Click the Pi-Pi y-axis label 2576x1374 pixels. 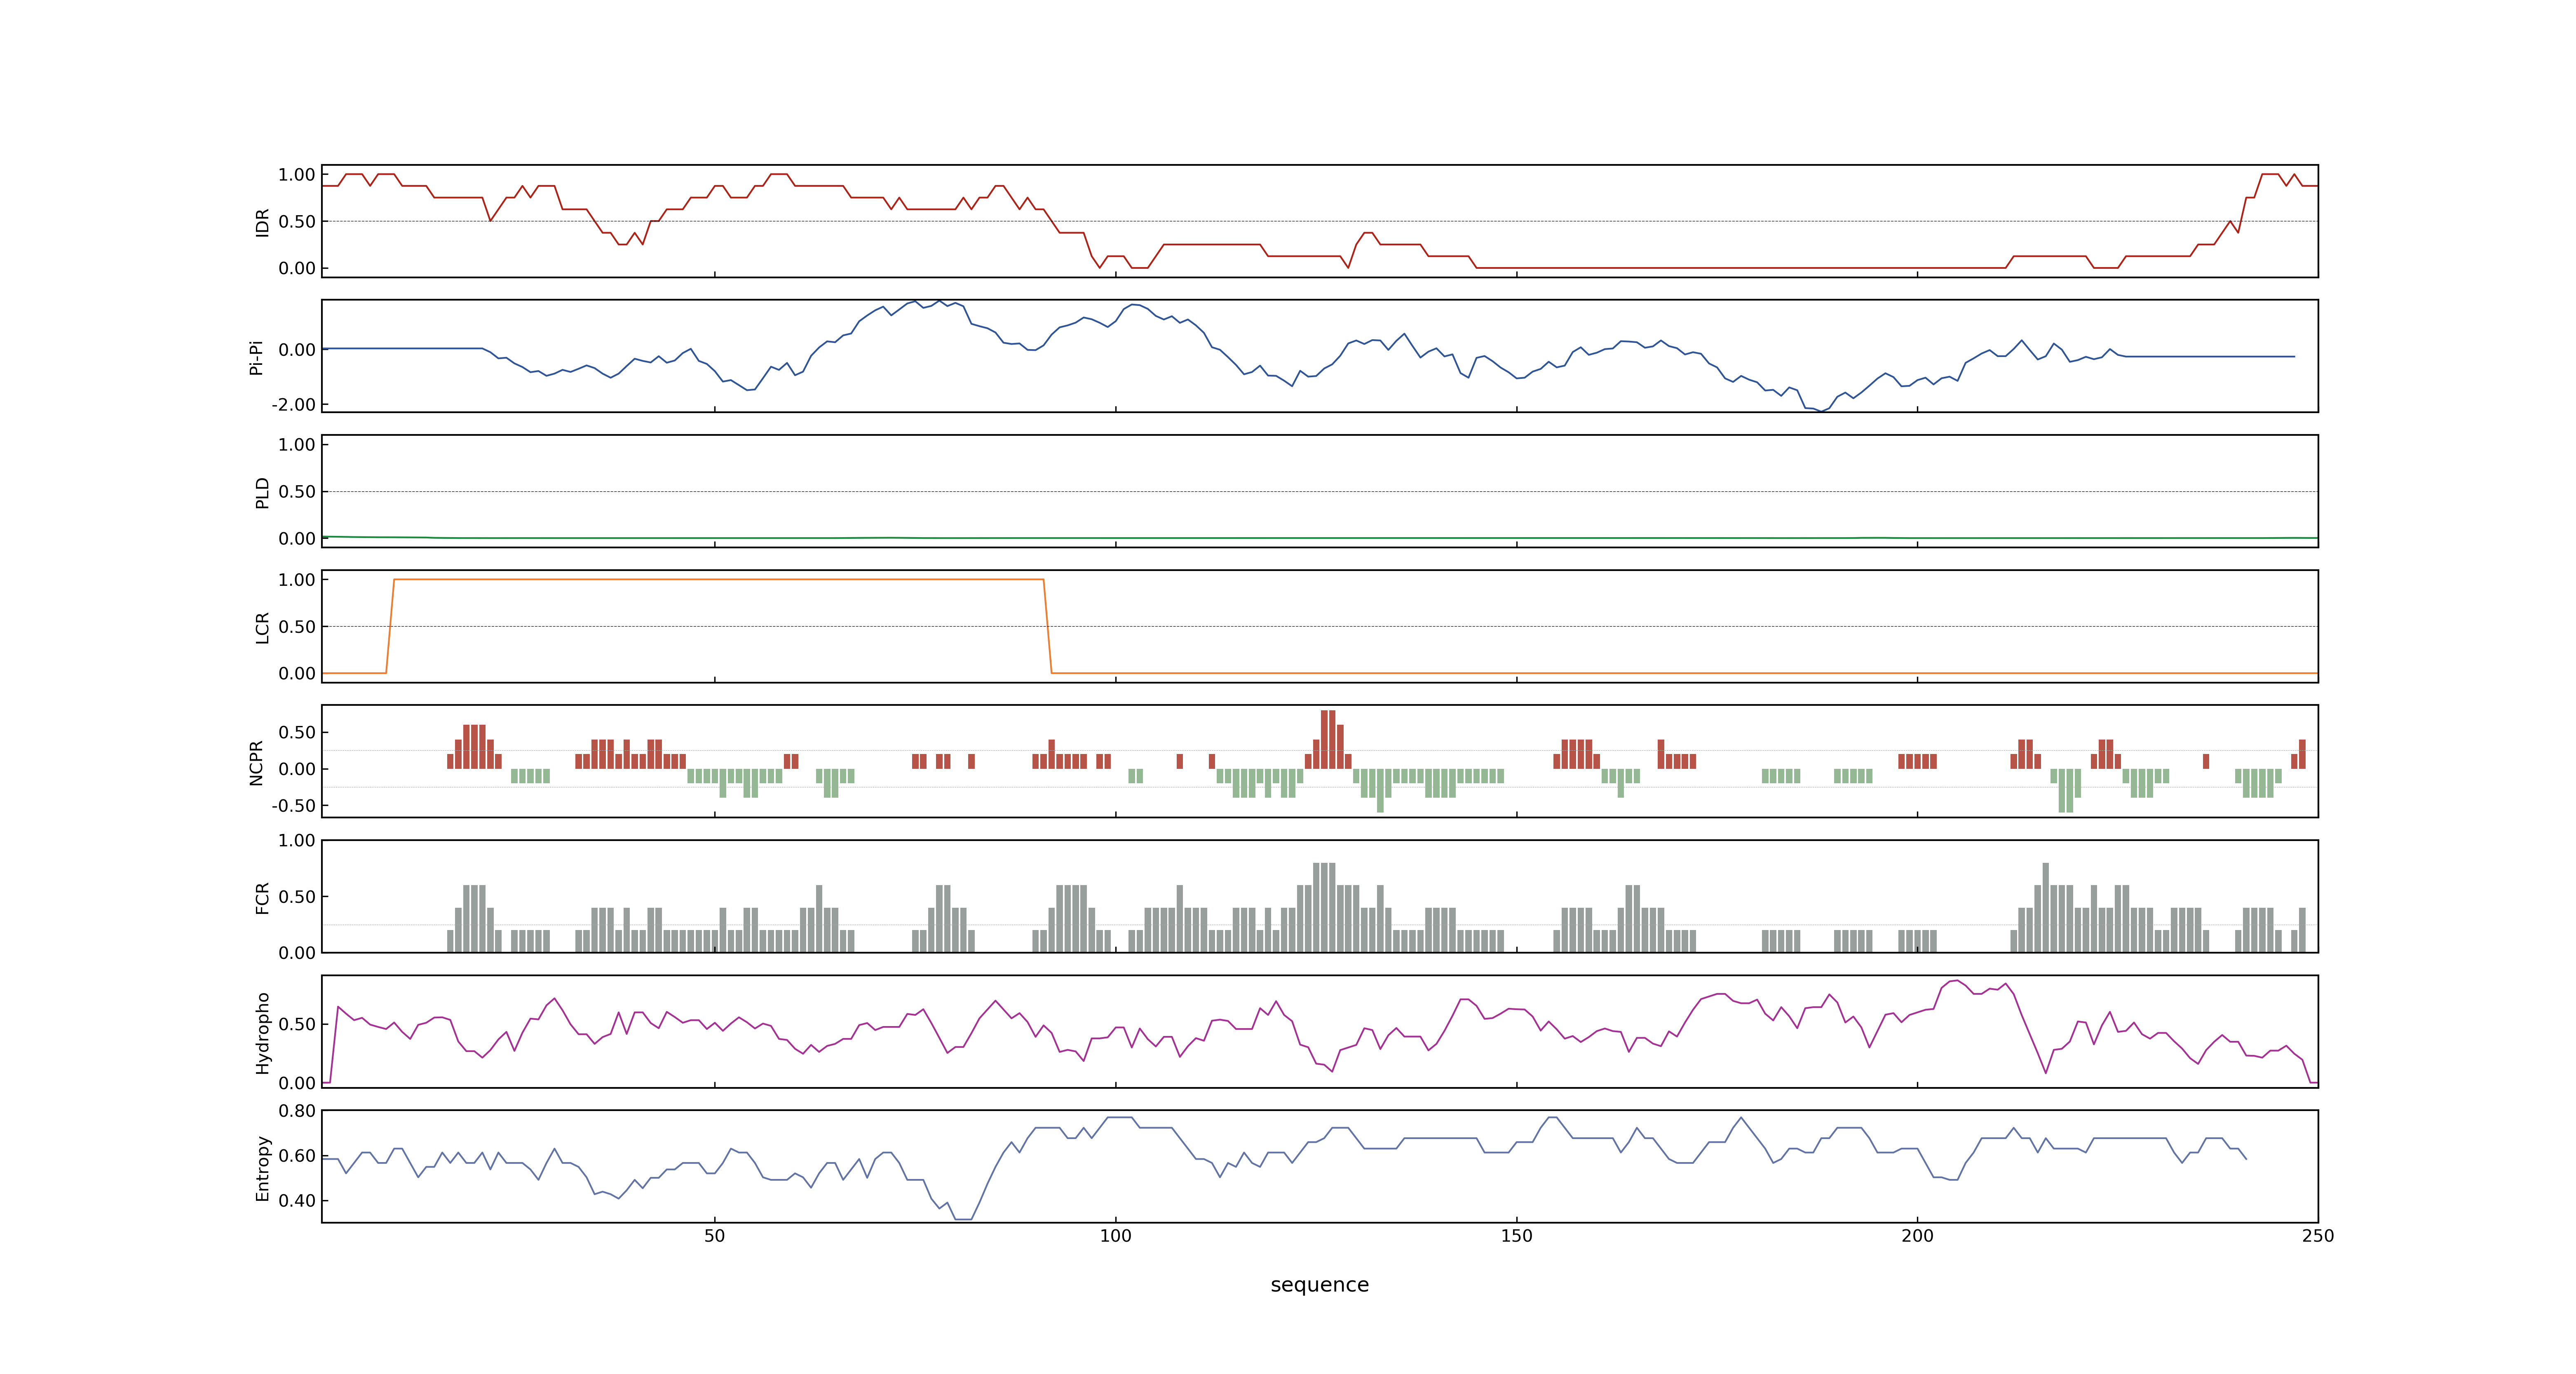pyautogui.click(x=256, y=357)
